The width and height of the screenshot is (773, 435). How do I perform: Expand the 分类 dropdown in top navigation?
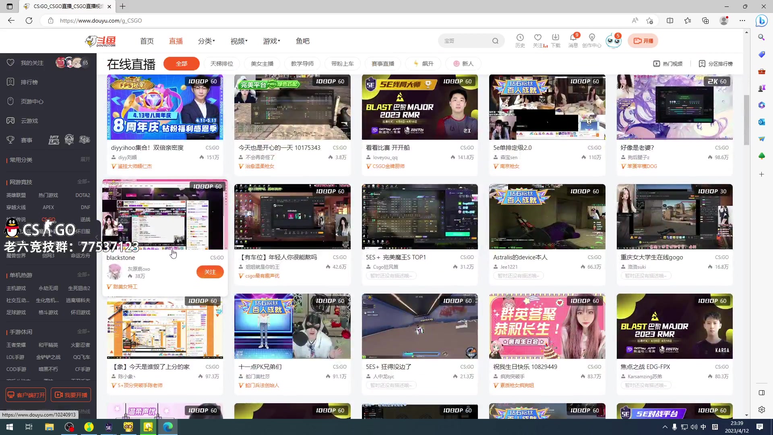coord(206,41)
